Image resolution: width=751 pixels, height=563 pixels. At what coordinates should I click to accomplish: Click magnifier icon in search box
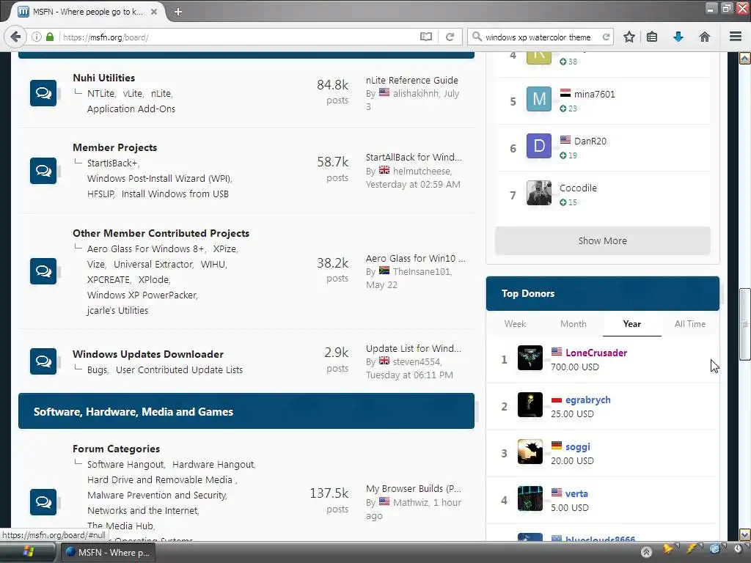[477, 37]
